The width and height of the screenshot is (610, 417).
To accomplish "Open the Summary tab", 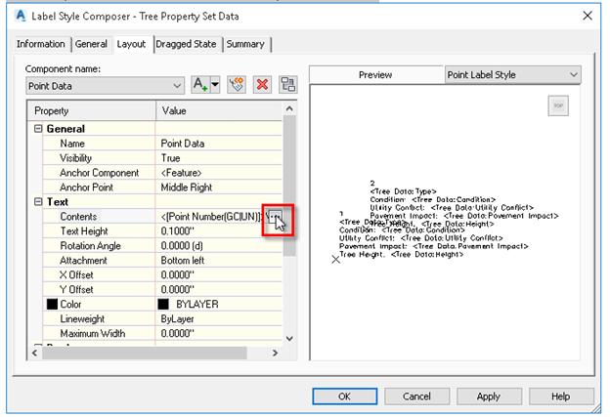I will [246, 44].
